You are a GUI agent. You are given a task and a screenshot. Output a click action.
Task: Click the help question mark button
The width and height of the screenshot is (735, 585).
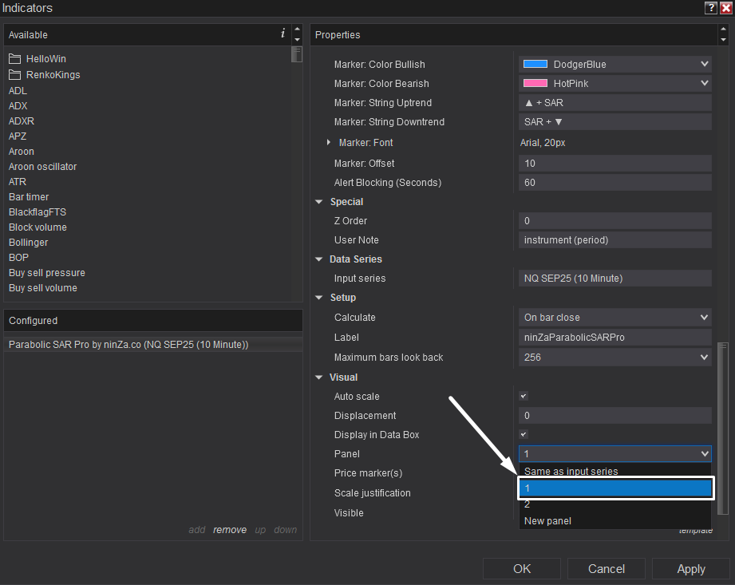click(x=710, y=7)
